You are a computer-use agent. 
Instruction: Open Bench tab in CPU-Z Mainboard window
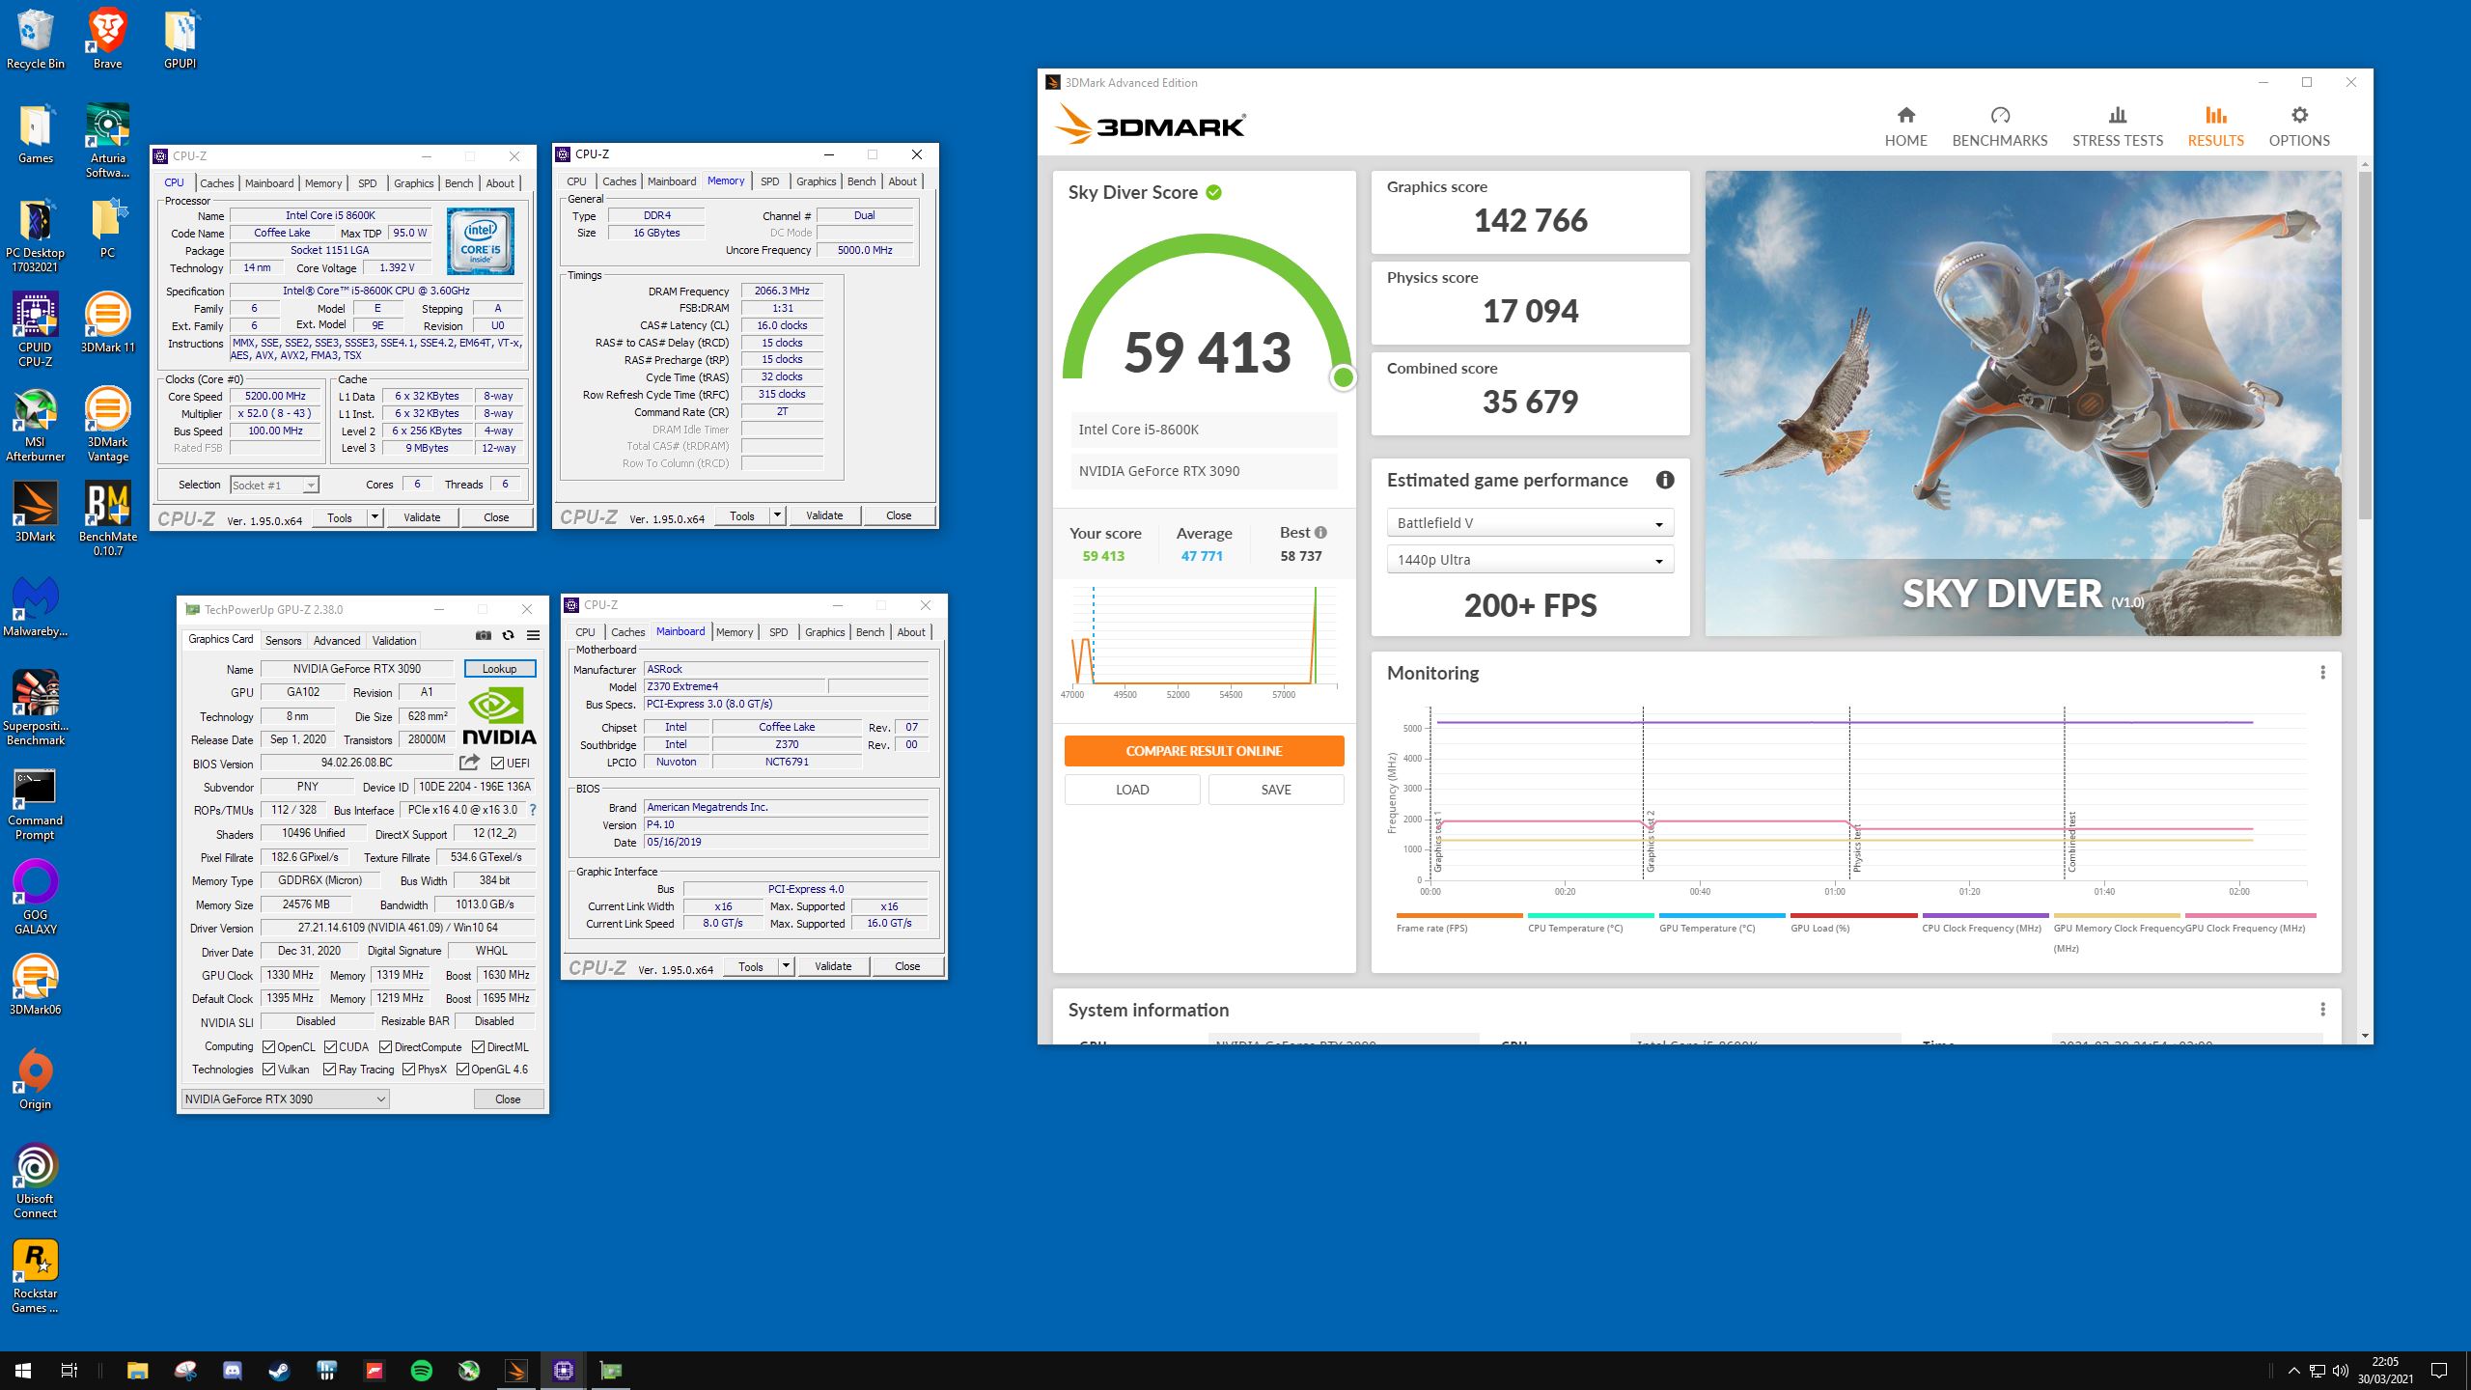(x=870, y=632)
